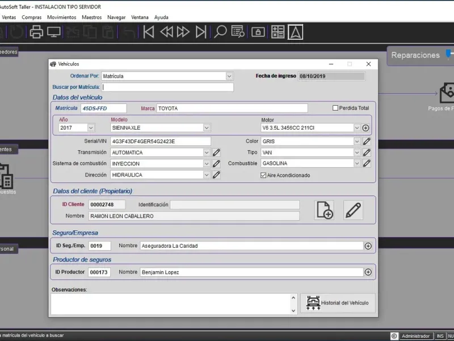The width and height of the screenshot is (454, 341).
Task: Click the printer icon in the toolbar
Action: coord(36,32)
